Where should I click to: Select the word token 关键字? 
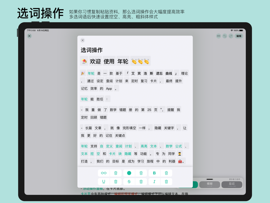(x=169, y=128)
